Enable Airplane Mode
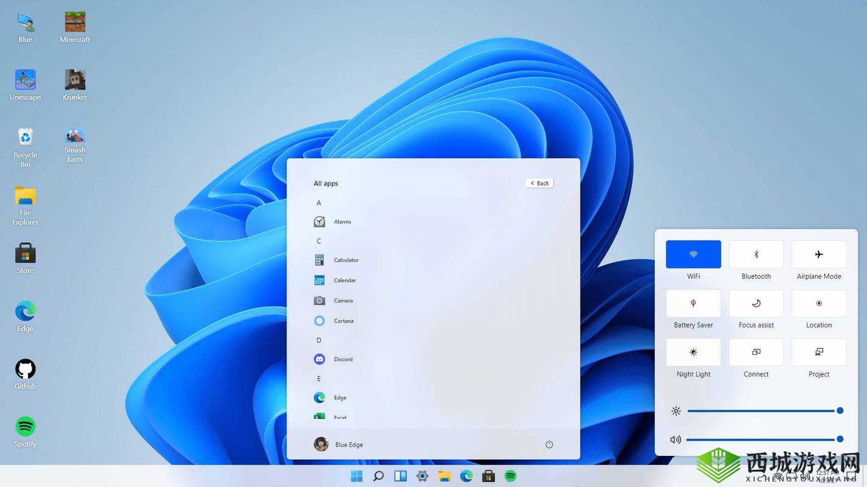This screenshot has width=867, height=487. tap(818, 254)
